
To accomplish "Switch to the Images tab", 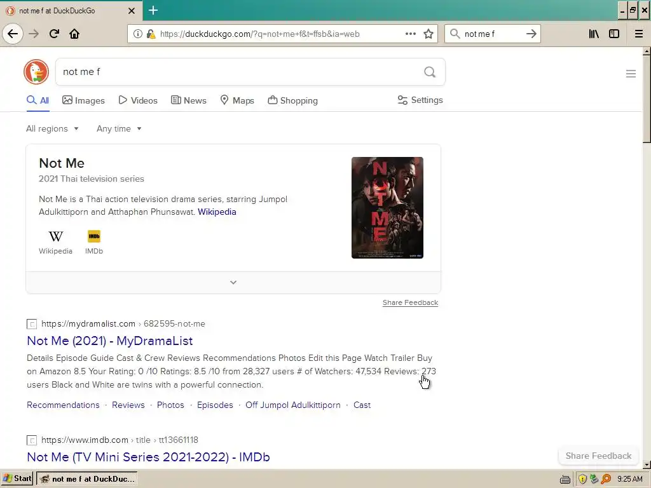I will [x=83, y=100].
